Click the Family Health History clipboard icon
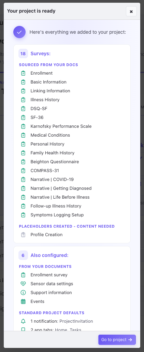This screenshot has width=144, height=352. click(23, 153)
